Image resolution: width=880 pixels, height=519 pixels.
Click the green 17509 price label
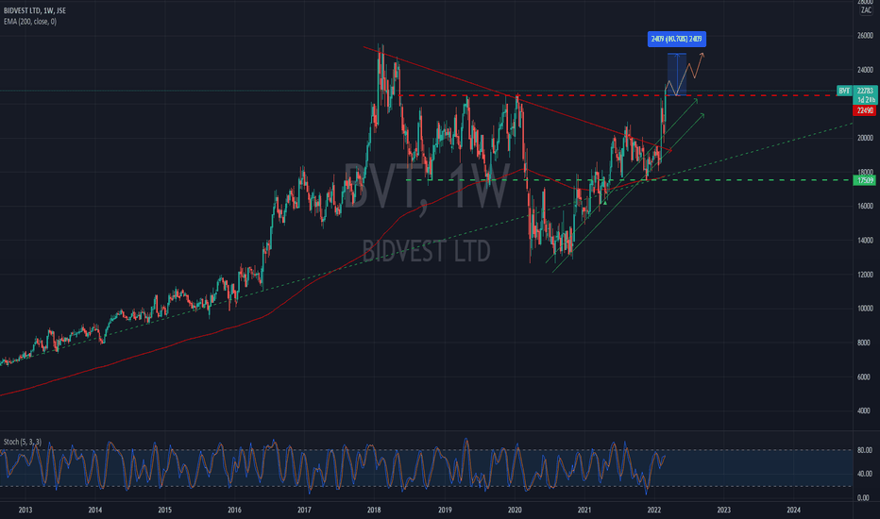tap(865, 180)
